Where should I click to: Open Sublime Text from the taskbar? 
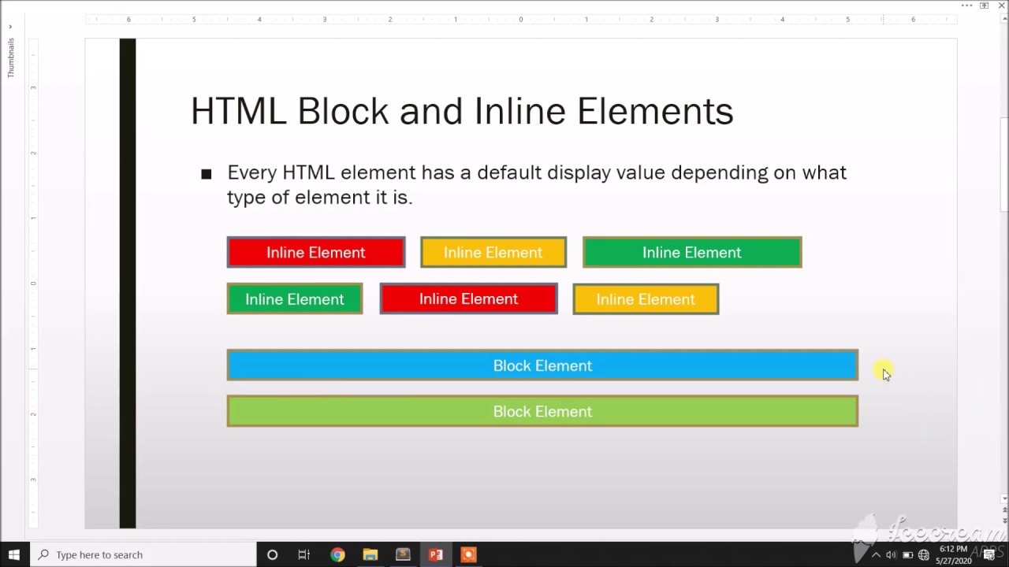403,554
